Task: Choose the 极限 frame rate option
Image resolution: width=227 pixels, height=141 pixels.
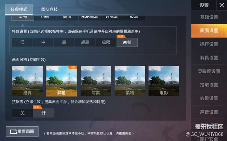Action: (106, 42)
